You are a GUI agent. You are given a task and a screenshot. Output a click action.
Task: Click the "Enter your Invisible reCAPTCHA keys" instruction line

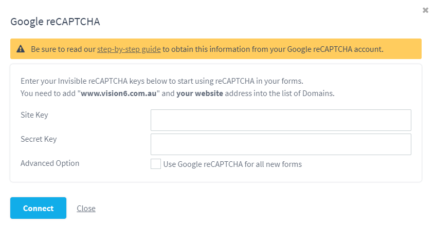(162, 81)
